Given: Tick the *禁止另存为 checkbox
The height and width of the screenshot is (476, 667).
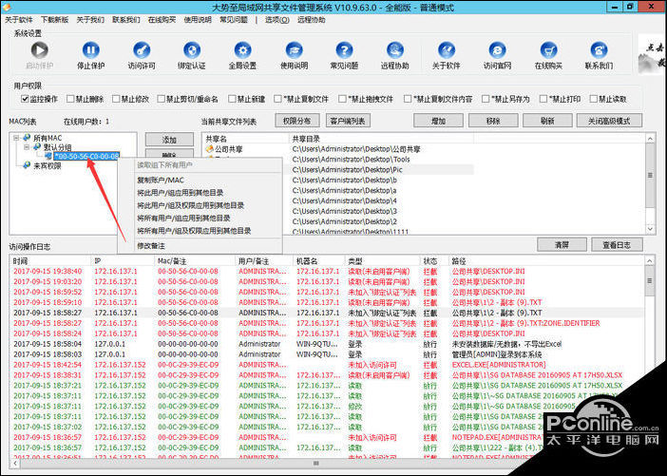Looking at the screenshot, I should pos(486,99).
